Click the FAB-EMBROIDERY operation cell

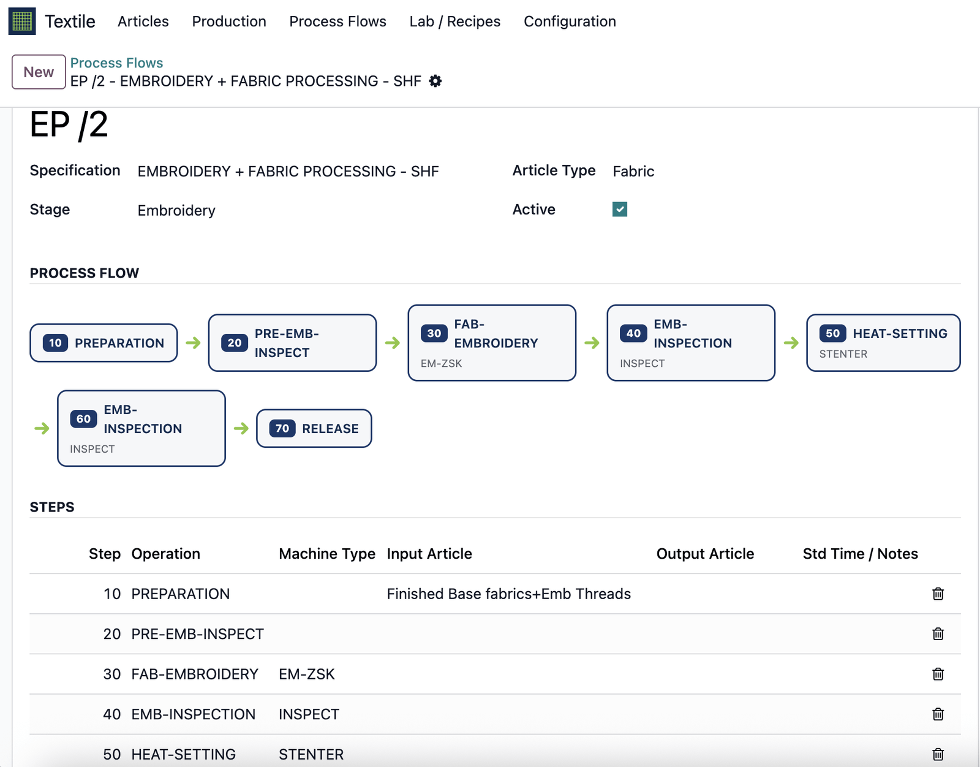pyautogui.click(x=195, y=674)
